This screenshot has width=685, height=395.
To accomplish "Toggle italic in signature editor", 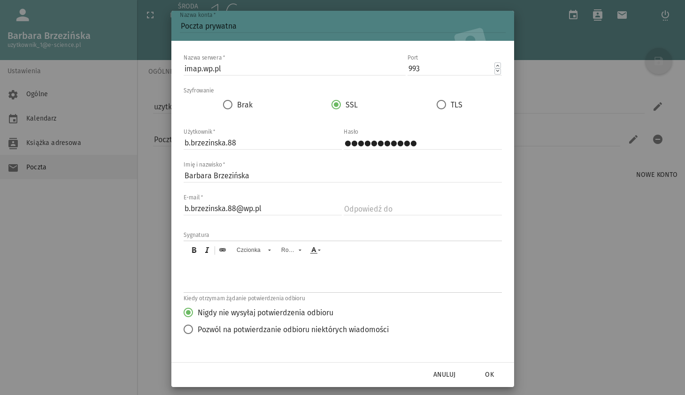I will coord(207,250).
